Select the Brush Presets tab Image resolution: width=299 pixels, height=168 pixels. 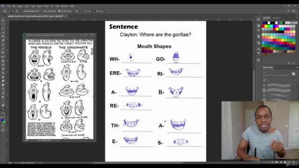coord(268,67)
